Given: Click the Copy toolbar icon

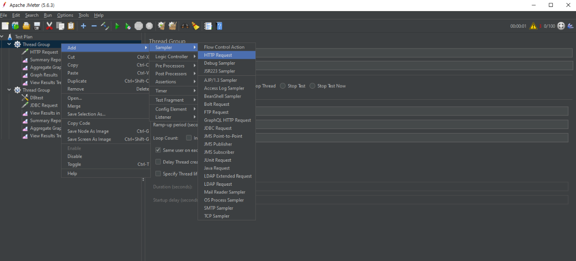Looking at the screenshot, I should tap(60, 26).
